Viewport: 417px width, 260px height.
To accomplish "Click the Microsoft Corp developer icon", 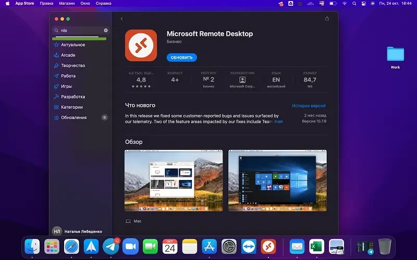I will [x=242, y=80].
